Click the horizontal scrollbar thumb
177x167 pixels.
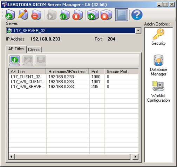[x=72, y=157]
